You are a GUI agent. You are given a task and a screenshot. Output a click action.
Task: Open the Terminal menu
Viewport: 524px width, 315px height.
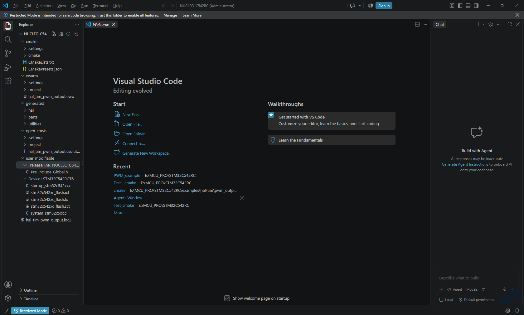101,6
